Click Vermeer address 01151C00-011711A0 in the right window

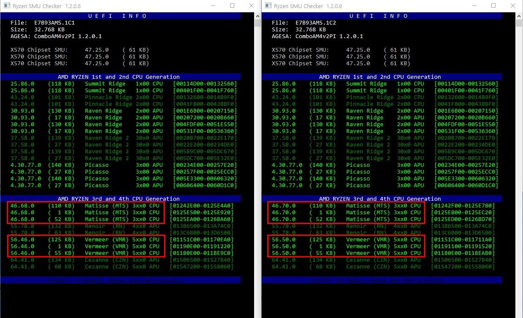point(463,239)
